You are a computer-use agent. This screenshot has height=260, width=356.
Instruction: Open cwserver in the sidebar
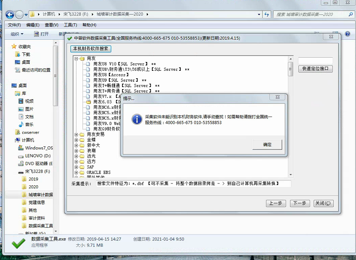click(27, 132)
